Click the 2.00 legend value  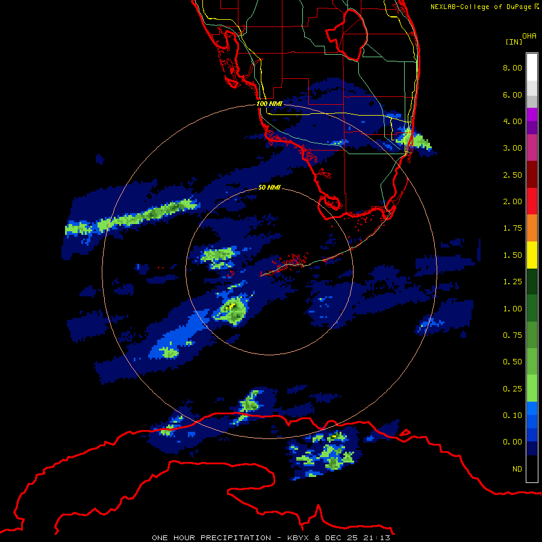pyautogui.click(x=512, y=202)
